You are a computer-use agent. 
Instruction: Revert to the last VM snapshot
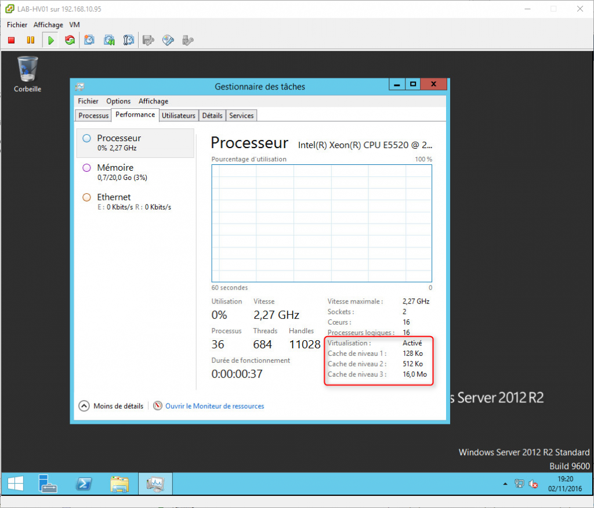click(x=109, y=40)
